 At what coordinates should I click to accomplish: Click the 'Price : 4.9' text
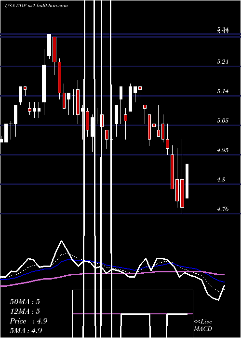click(28, 321)
